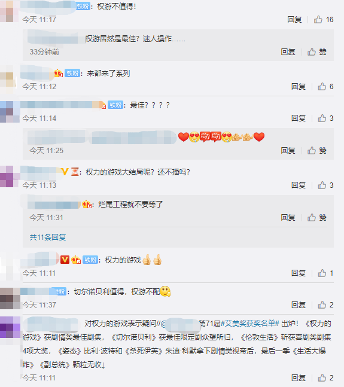Open the #艾美奖获奖名单# hashtag link
The height and width of the screenshot is (387, 344).
[x=249, y=324]
